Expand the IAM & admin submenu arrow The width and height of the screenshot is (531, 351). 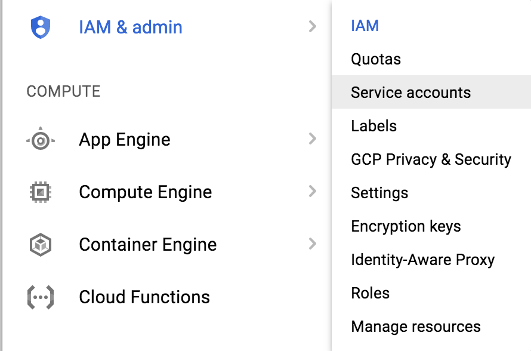(x=312, y=27)
